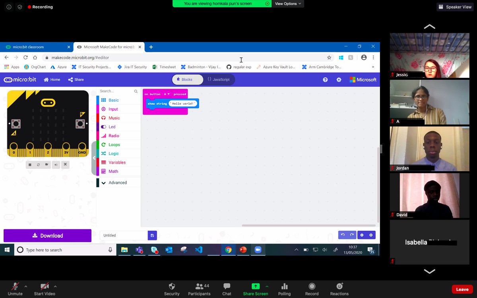Viewport: 477px width, 298px height.
Task: Open Zoom encryption shield icon
Action: pos(20,7)
